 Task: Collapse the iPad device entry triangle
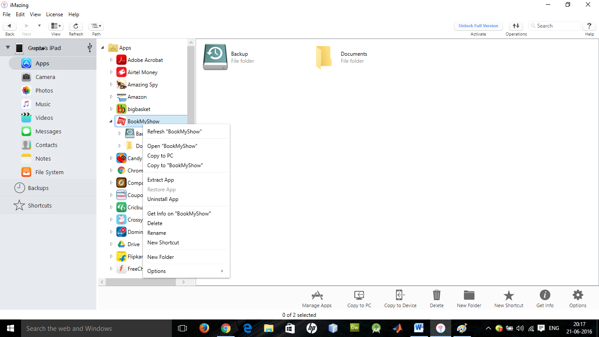7,47
